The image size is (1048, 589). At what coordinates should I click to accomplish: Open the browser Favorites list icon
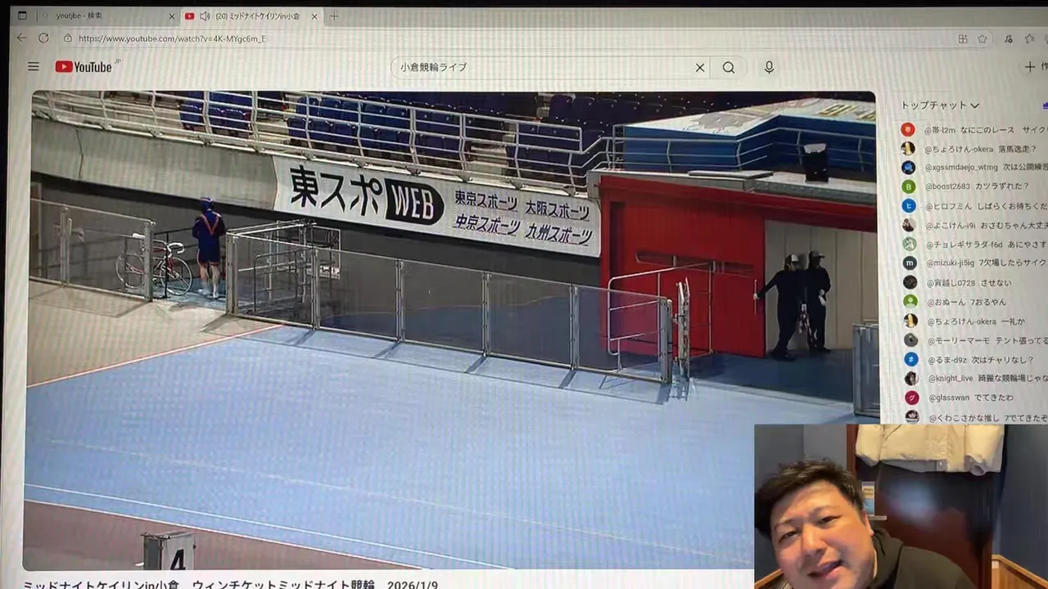click(1030, 38)
